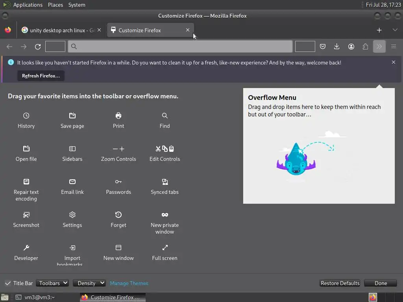Pick the Passwords key icon
Image resolution: width=403 pixels, height=302 pixels.
pos(118,182)
